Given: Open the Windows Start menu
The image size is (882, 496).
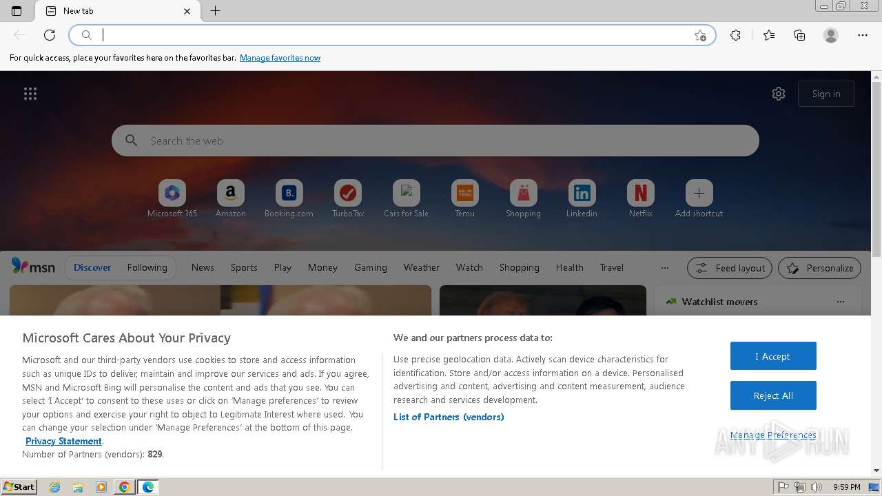Looking at the screenshot, I should [19, 487].
